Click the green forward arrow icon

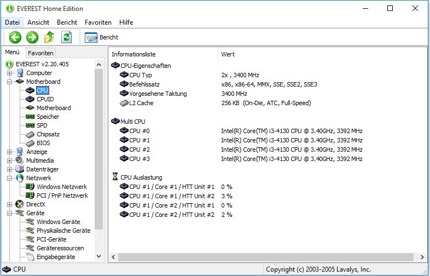(32, 37)
